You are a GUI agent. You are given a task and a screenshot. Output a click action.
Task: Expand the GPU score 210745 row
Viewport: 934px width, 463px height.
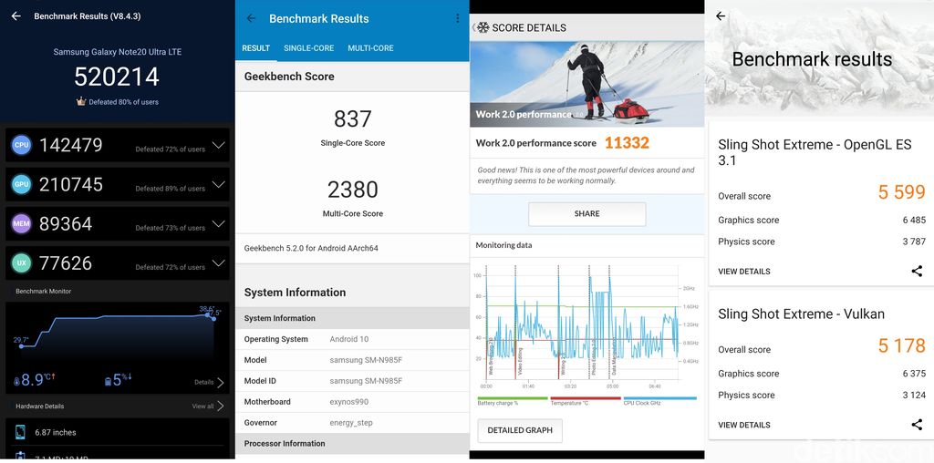[118, 184]
